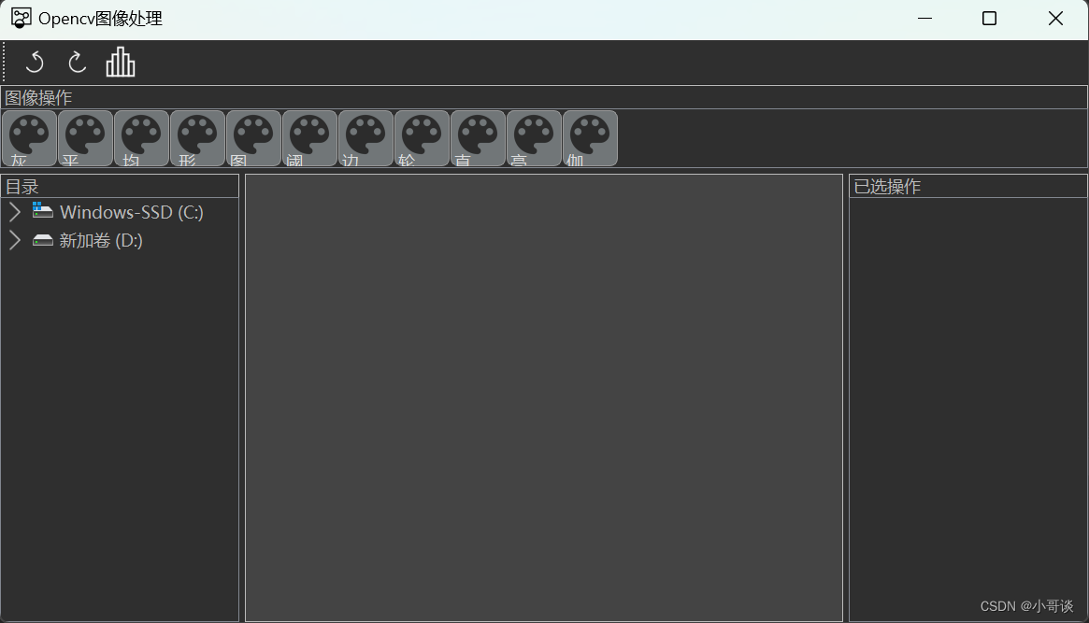The height and width of the screenshot is (623, 1089).
Task: Select Windows-SSD (C:) in directory tree
Action: point(131,212)
